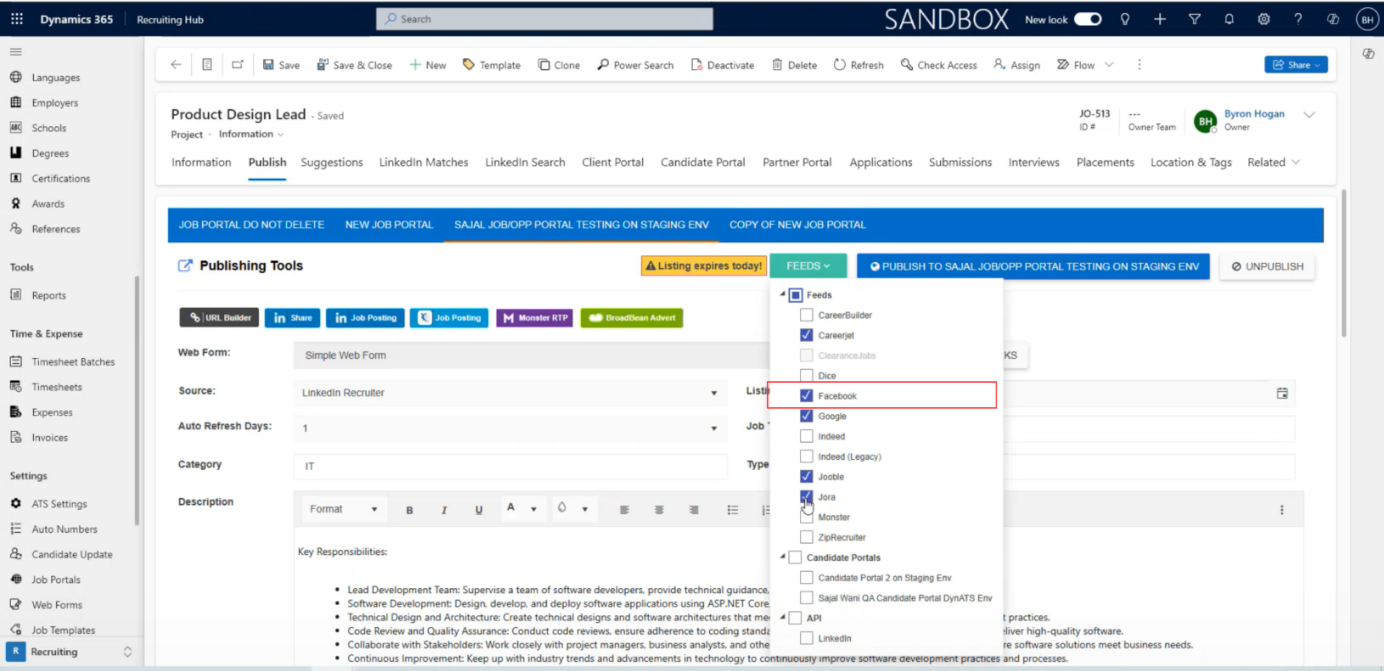Screen dimensions: 1384x671
Task: Open the LinkedIn Matches tab
Action: 424,162
